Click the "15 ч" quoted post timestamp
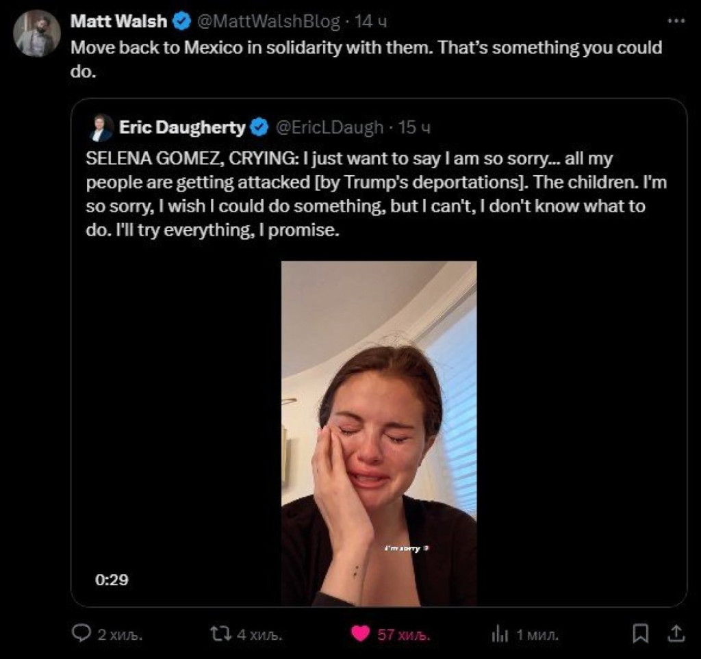Screen dimensions: 701x659 pyautogui.click(x=413, y=127)
